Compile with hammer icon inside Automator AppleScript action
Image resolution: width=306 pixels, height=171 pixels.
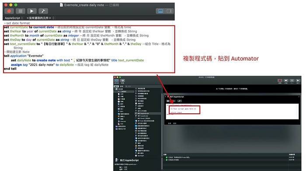[x=180, y=101]
